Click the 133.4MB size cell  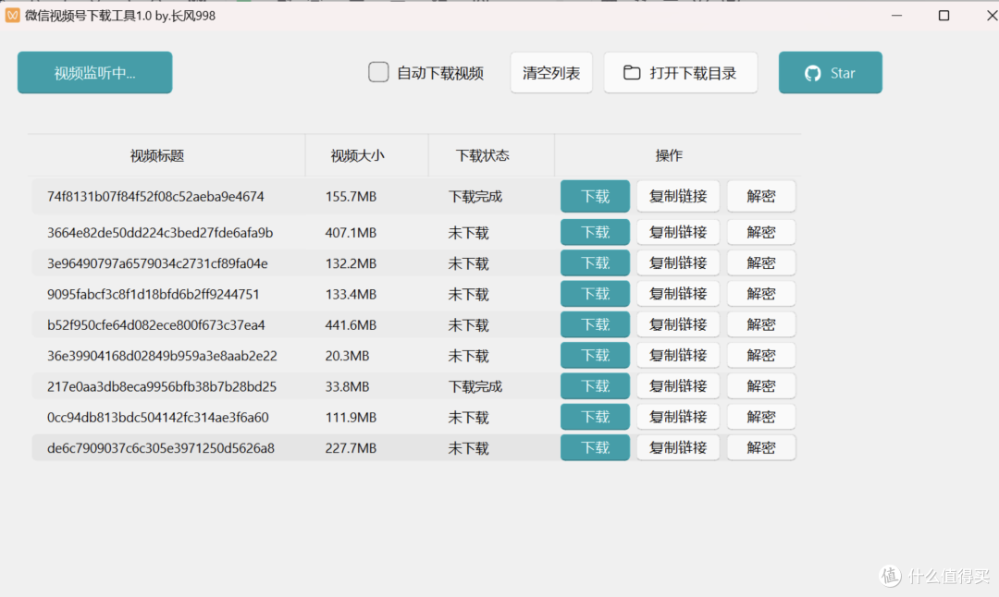pos(351,294)
